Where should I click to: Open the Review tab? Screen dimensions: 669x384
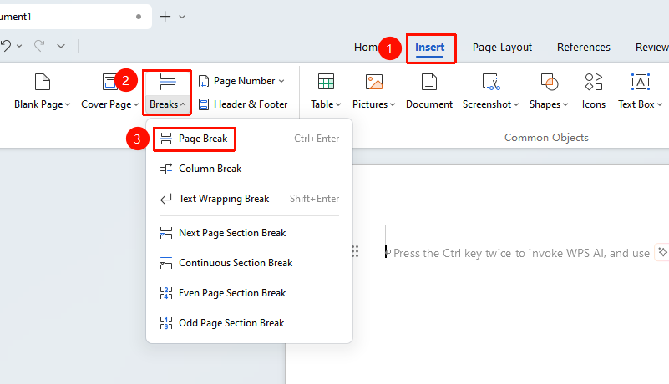pos(651,48)
